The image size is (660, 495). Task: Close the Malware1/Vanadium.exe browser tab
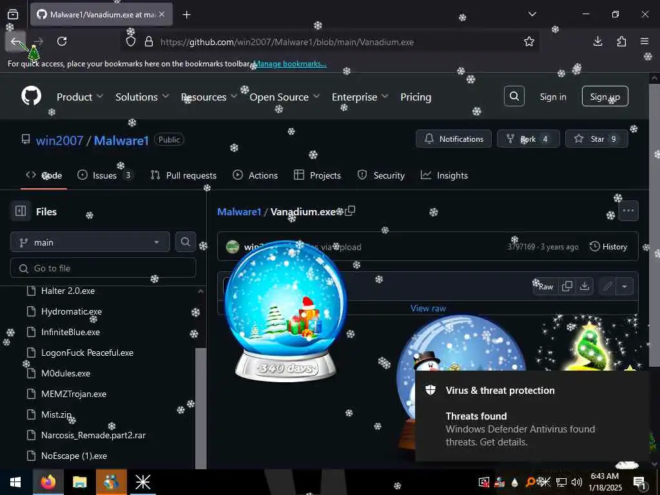pos(162,14)
